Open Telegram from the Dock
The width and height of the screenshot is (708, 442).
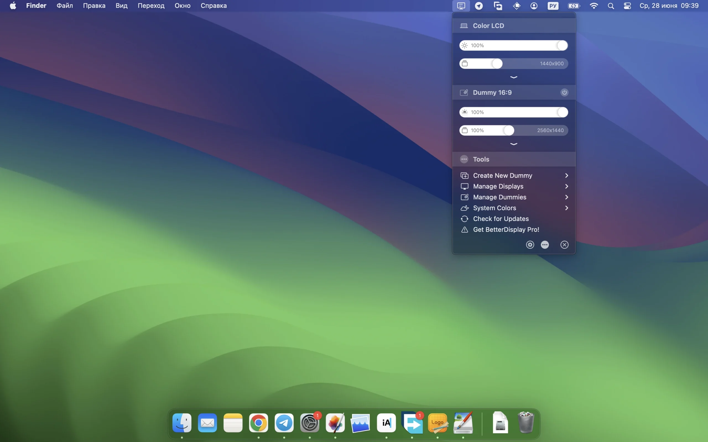pyautogui.click(x=284, y=423)
